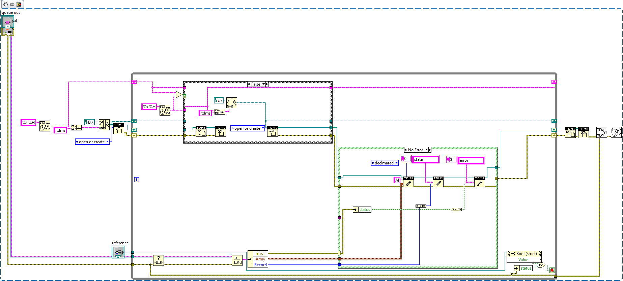This screenshot has height=281, width=623.
Task: Click the Bool (strict) property node header
Action: coord(524,254)
